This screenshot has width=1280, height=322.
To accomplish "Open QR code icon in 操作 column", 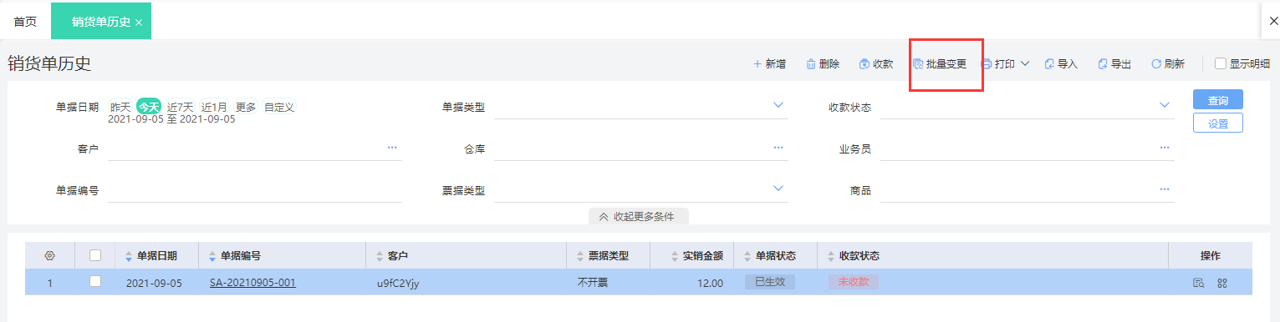I will point(1221,283).
